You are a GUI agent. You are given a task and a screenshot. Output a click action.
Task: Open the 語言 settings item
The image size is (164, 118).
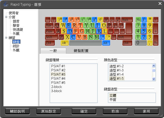tap(16, 21)
